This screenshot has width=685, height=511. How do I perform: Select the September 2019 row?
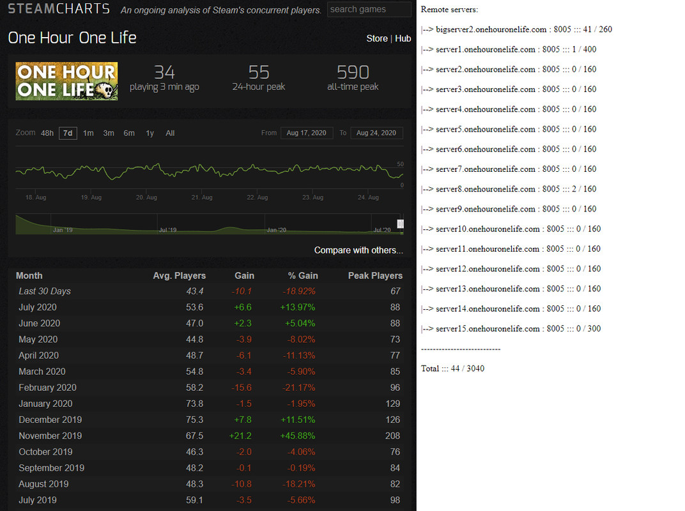click(209, 468)
